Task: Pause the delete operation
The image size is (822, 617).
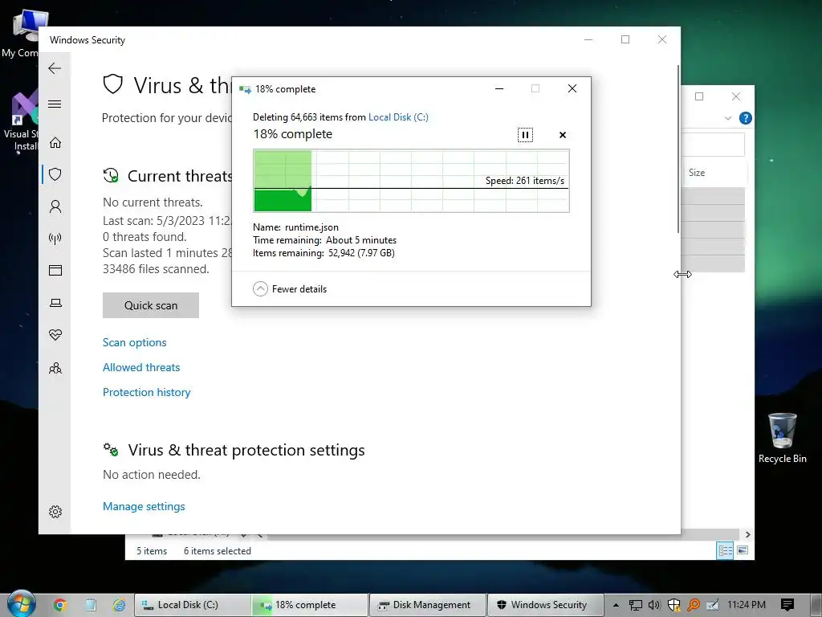Action: [525, 135]
